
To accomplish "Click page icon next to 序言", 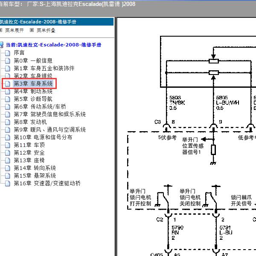I will (8, 53).
